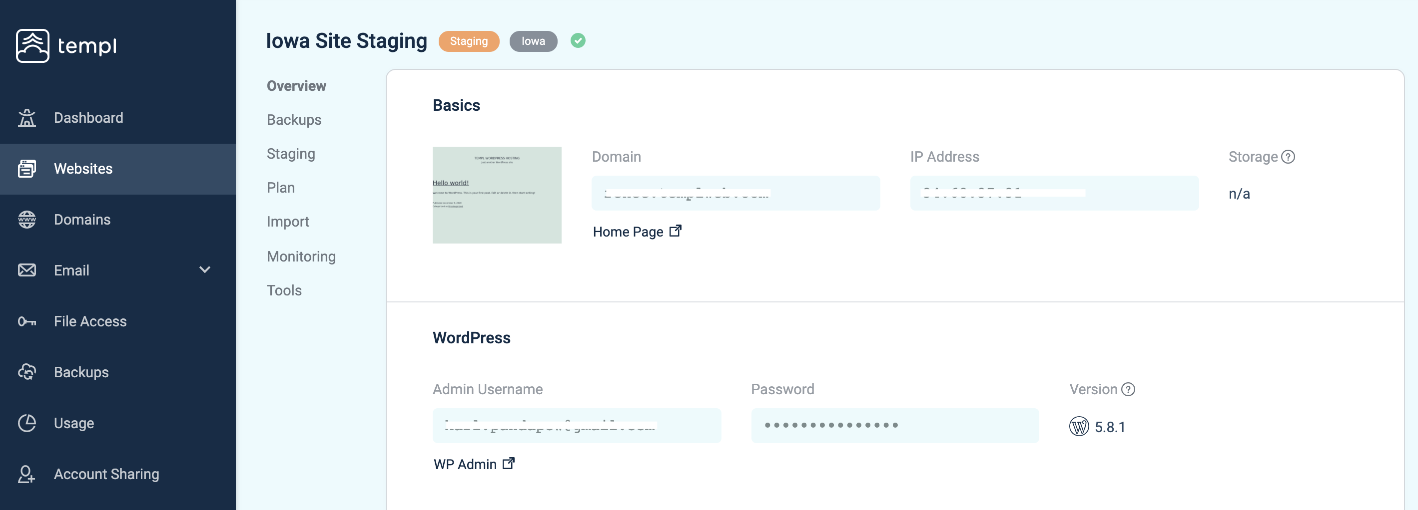Select the Overview tab

click(296, 86)
